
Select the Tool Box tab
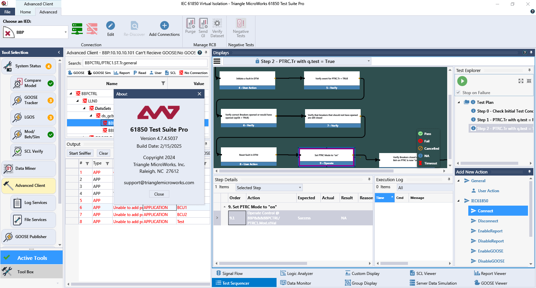pos(32,272)
